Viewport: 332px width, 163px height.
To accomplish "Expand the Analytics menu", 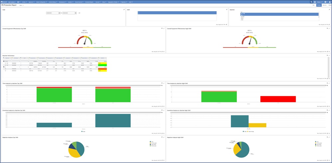I will [71, 2].
